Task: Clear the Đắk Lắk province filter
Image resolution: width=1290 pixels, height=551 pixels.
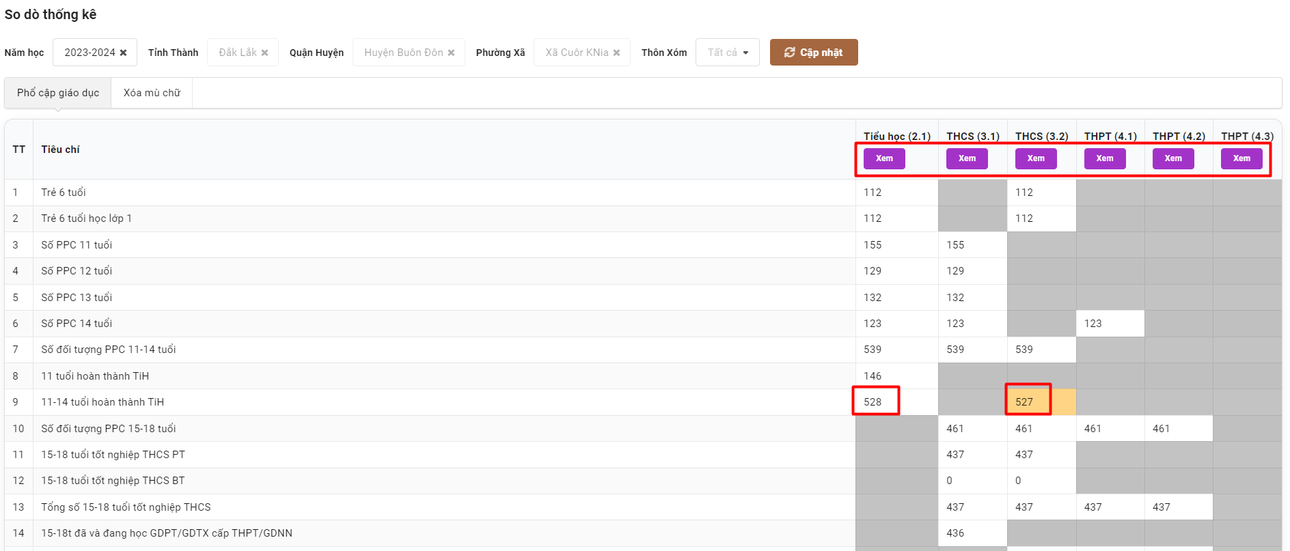Action: [264, 53]
